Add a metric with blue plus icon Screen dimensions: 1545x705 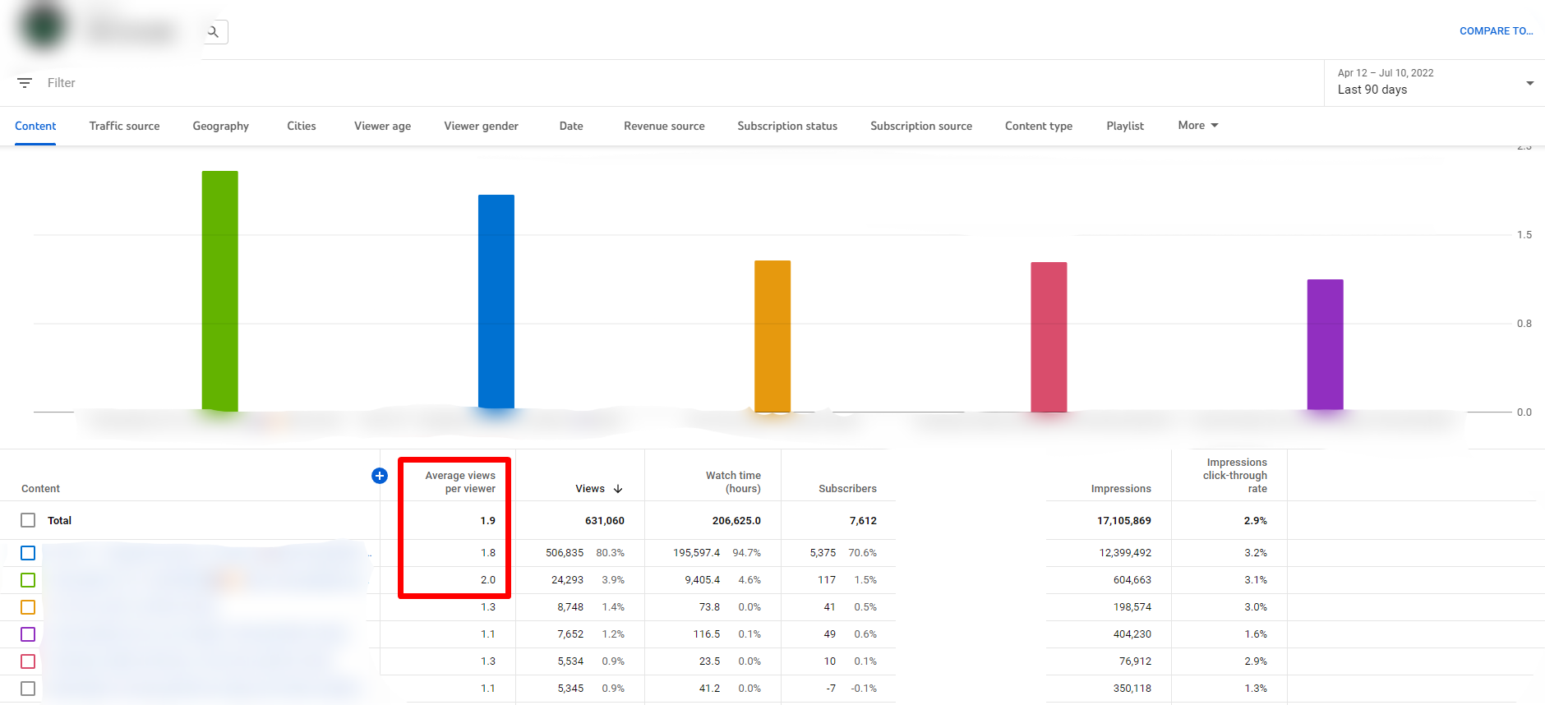[380, 476]
